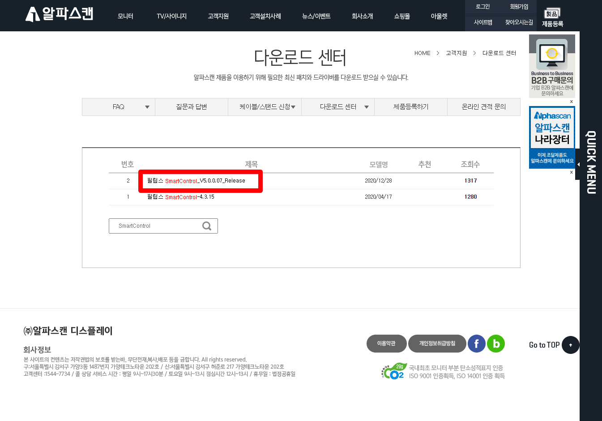The image size is (602, 421).
Task: Open the 온라인 견적 문의 tab
Action: click(484, 107)
